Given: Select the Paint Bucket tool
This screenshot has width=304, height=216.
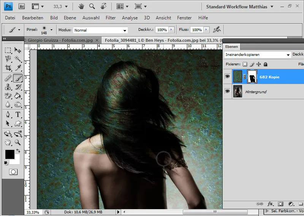Looking at the screenshot, I should tap(18, 96).
